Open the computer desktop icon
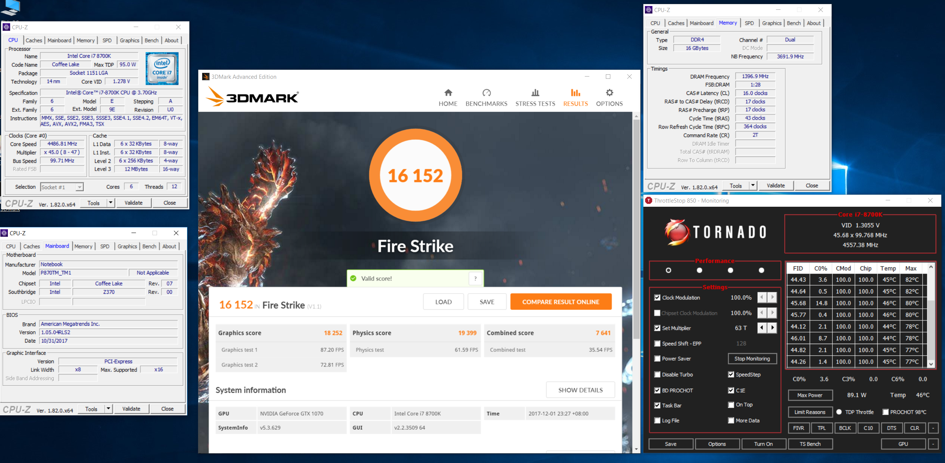945x463 pixels. click(x=11, y=8)
